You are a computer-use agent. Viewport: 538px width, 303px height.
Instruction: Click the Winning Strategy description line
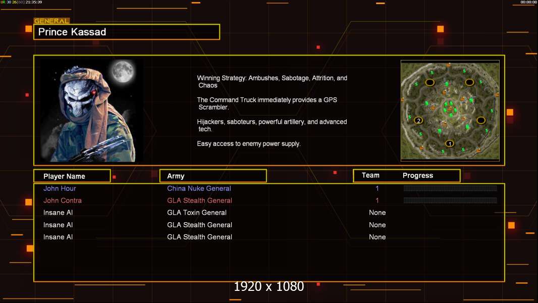(x=272, y=82)
